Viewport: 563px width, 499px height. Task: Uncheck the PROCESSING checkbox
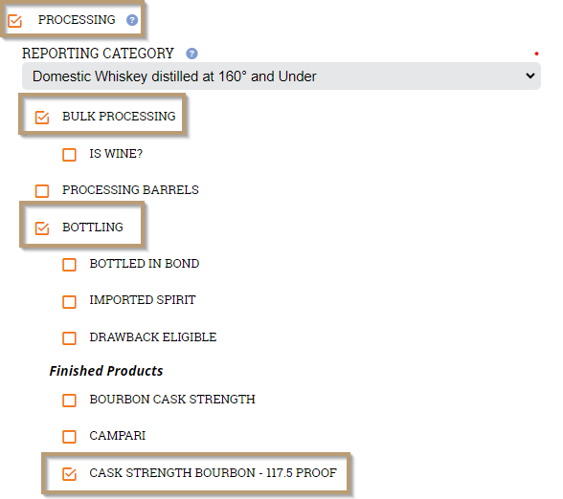point(15,21)
